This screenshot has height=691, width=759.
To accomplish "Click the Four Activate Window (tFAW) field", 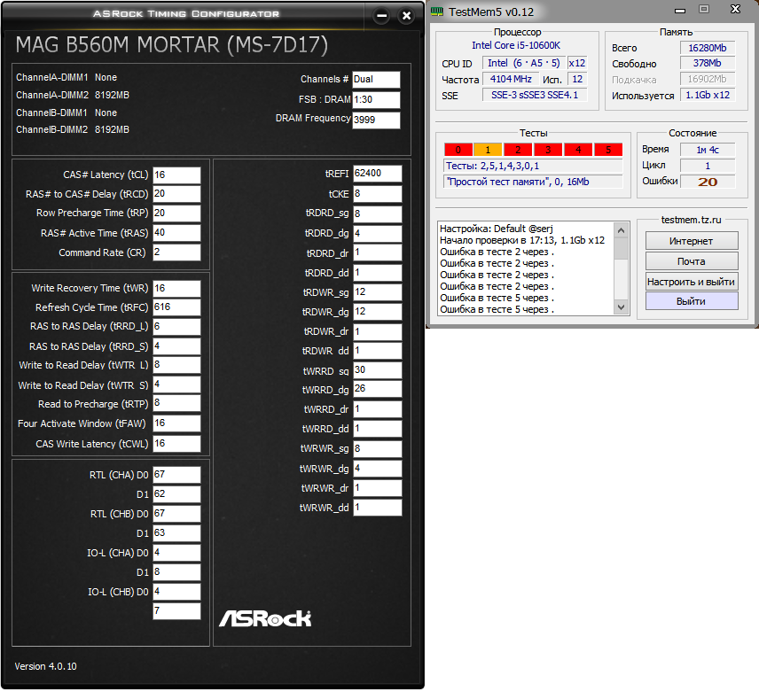I will click(x=176, y=423).
